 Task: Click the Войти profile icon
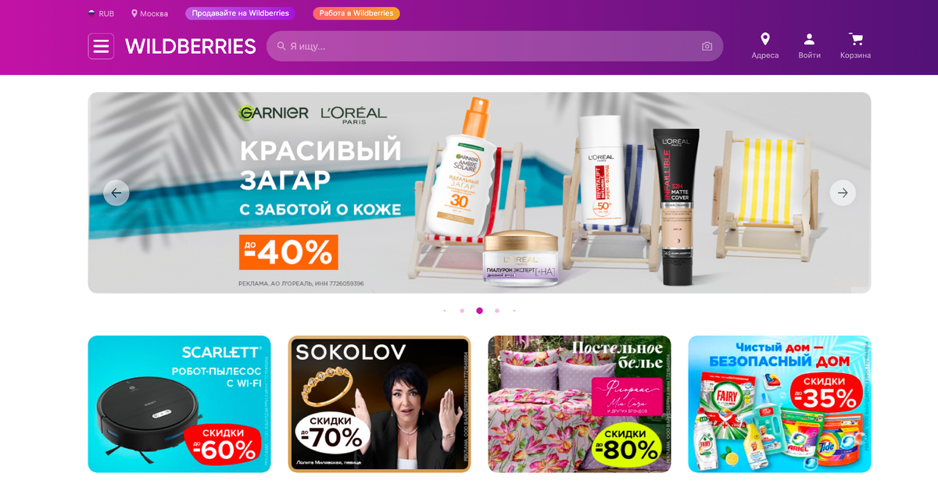(x=809, y=39)
